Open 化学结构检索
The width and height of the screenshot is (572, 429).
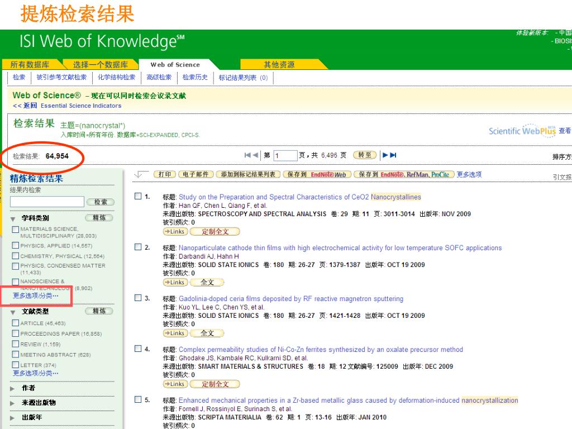tap(116, 77)
